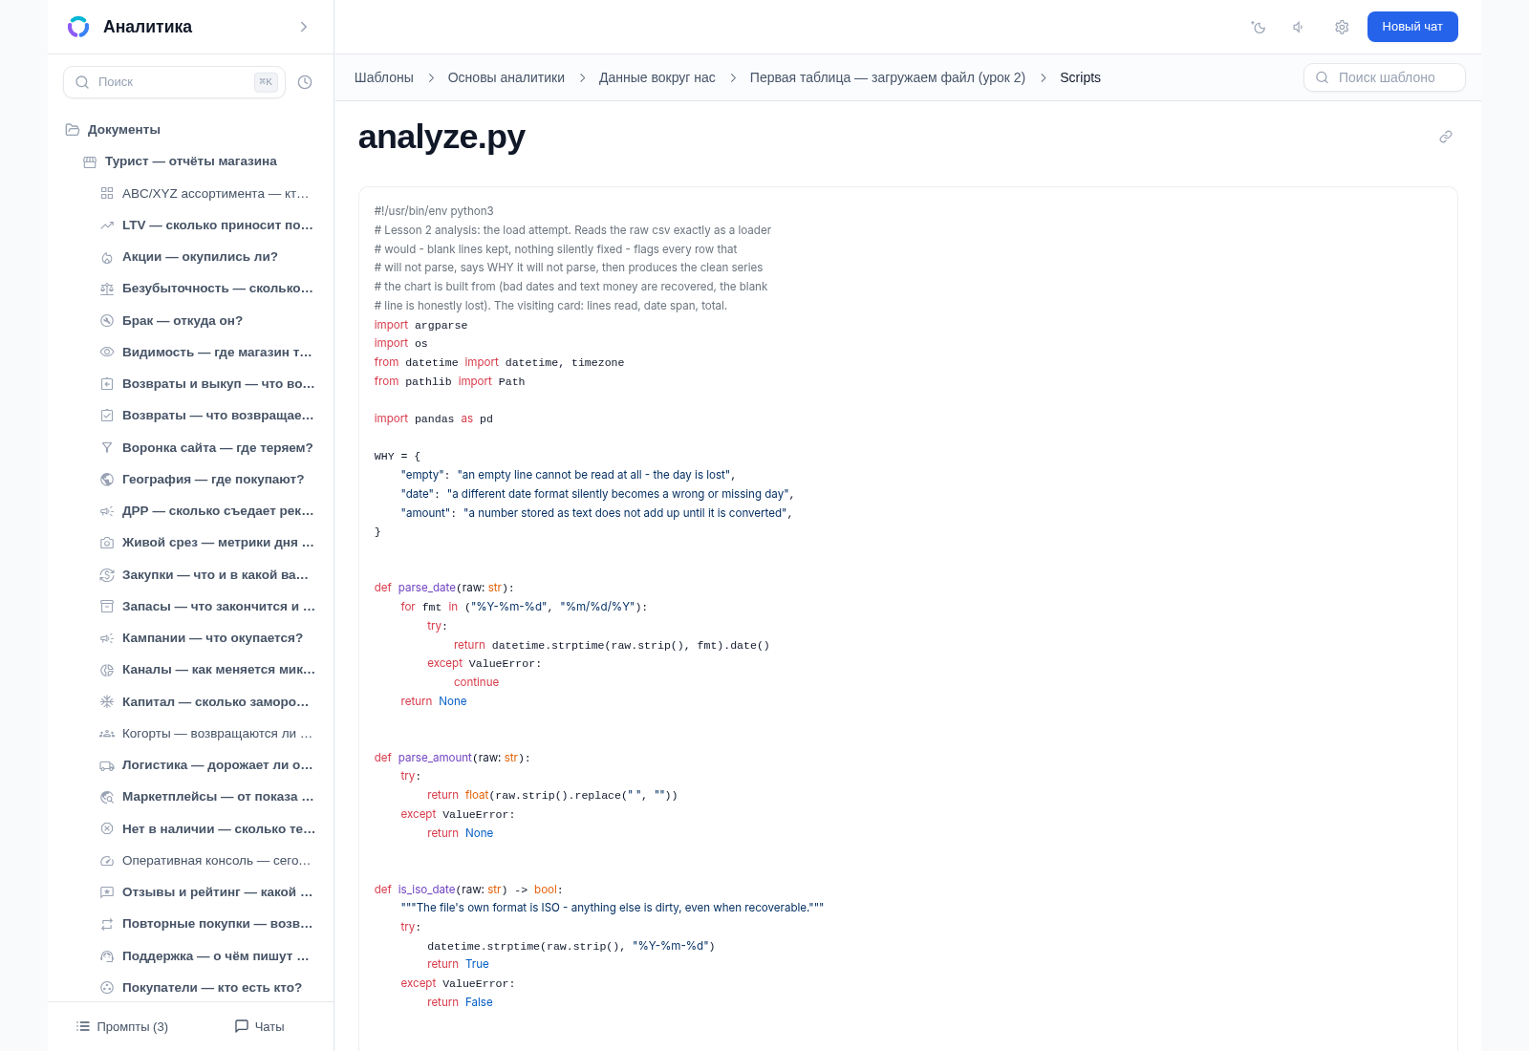Image resolution: width=1529 pixels, height=1051 pixels.
Task: Open ABC/XYZ ассортимента document
Action: tap(216, 194)
